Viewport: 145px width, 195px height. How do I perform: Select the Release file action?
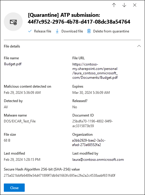[x=40, y=31]
